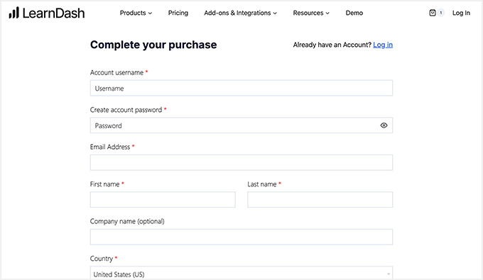Open the shopping cart icon
This screenshot has width=483, height=280.
pos(433,13)
